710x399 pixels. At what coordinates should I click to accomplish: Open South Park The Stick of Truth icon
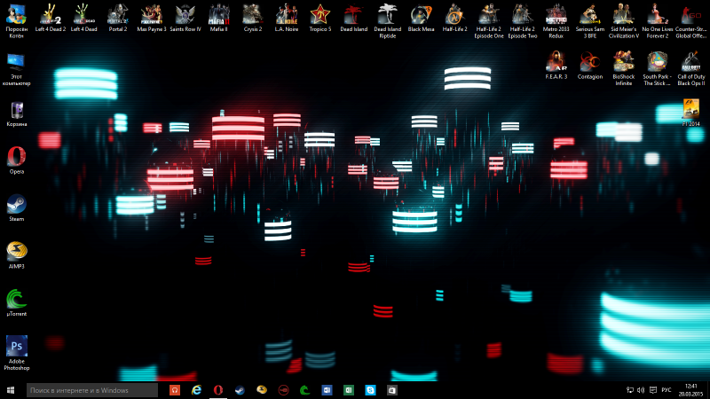pos(658,69)
